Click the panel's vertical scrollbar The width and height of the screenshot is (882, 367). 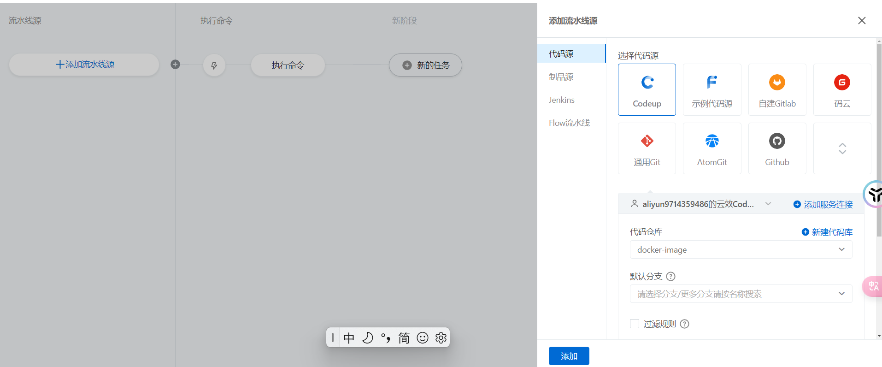pyautogui.click(x=879, y=138)
